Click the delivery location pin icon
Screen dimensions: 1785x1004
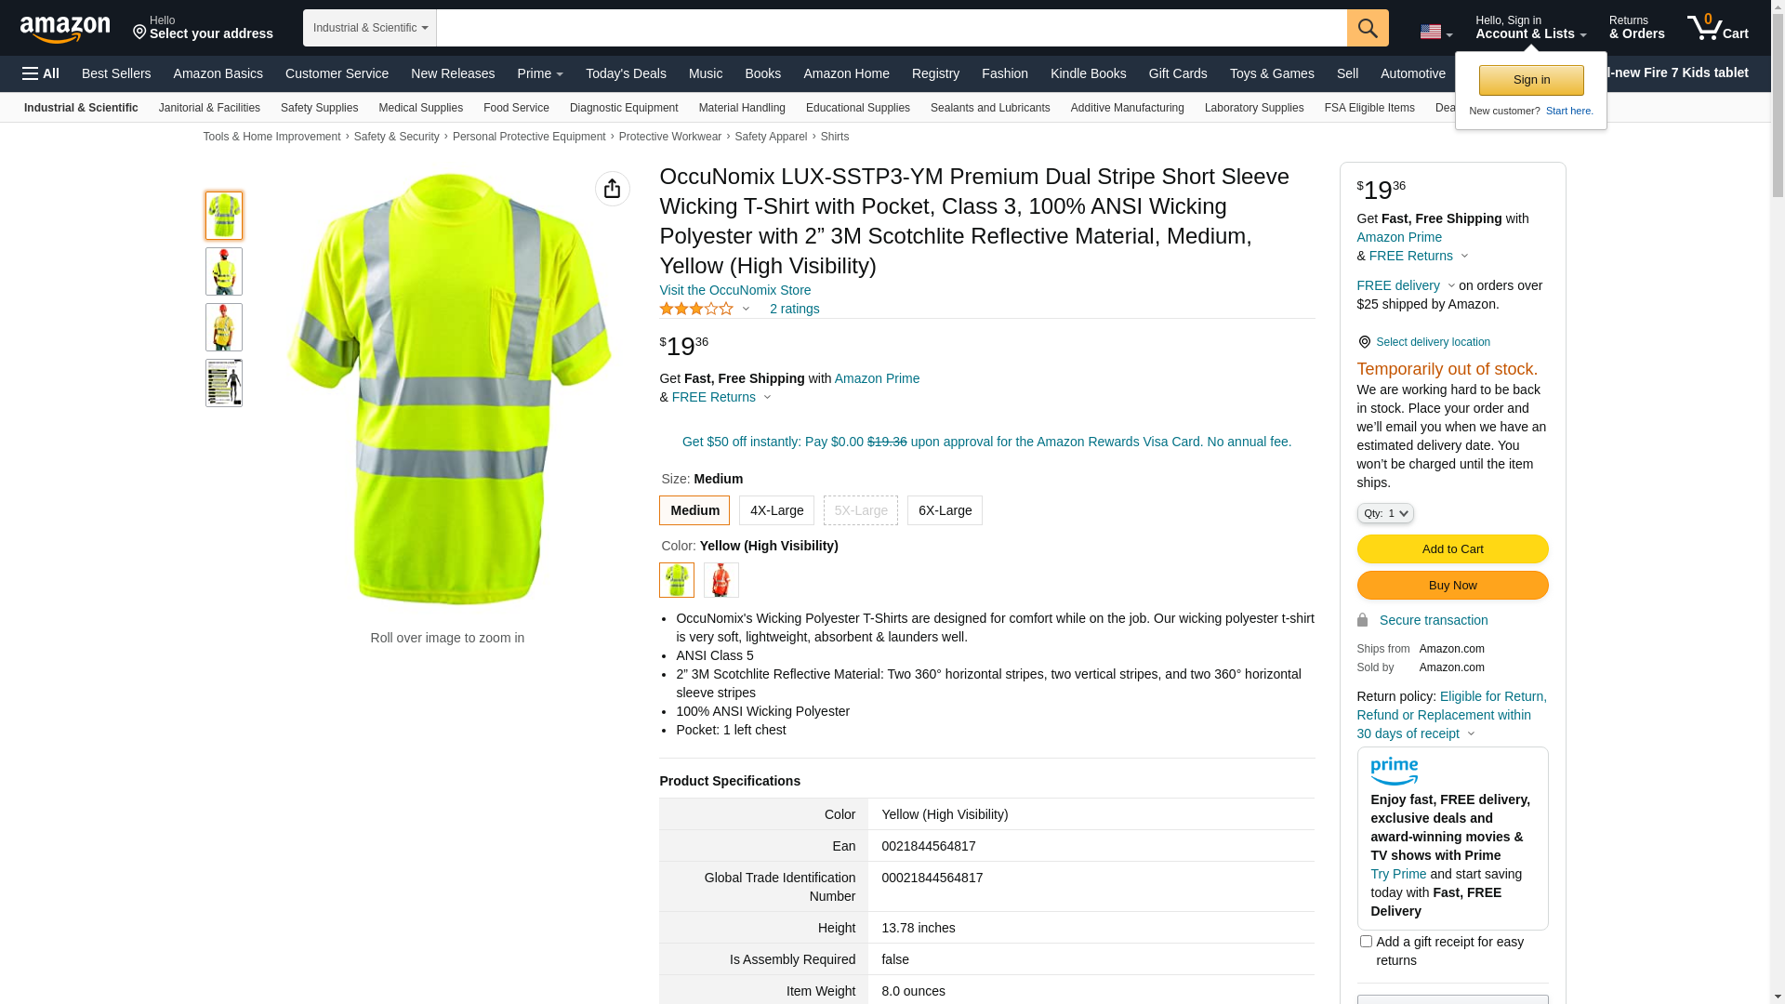1364,342
